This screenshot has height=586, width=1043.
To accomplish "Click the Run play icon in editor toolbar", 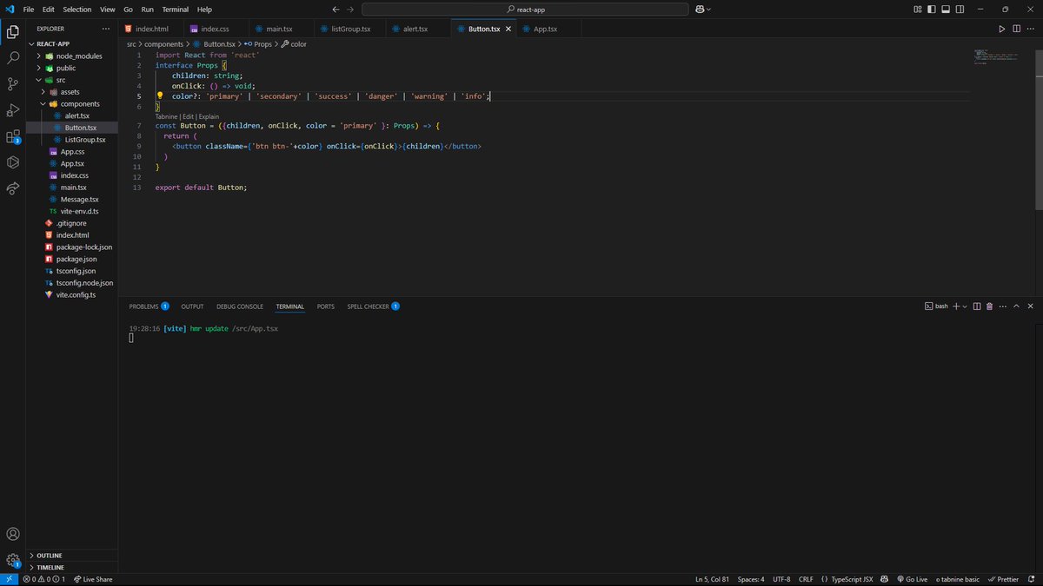I will click(x=1001, y=29).
